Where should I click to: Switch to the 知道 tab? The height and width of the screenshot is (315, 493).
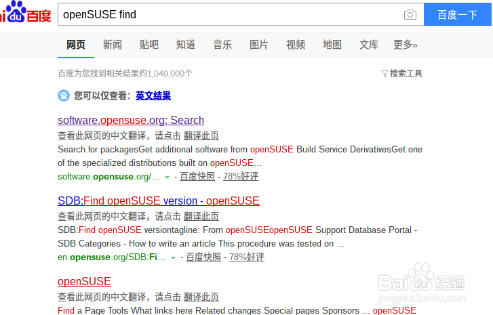coord(186,45)
